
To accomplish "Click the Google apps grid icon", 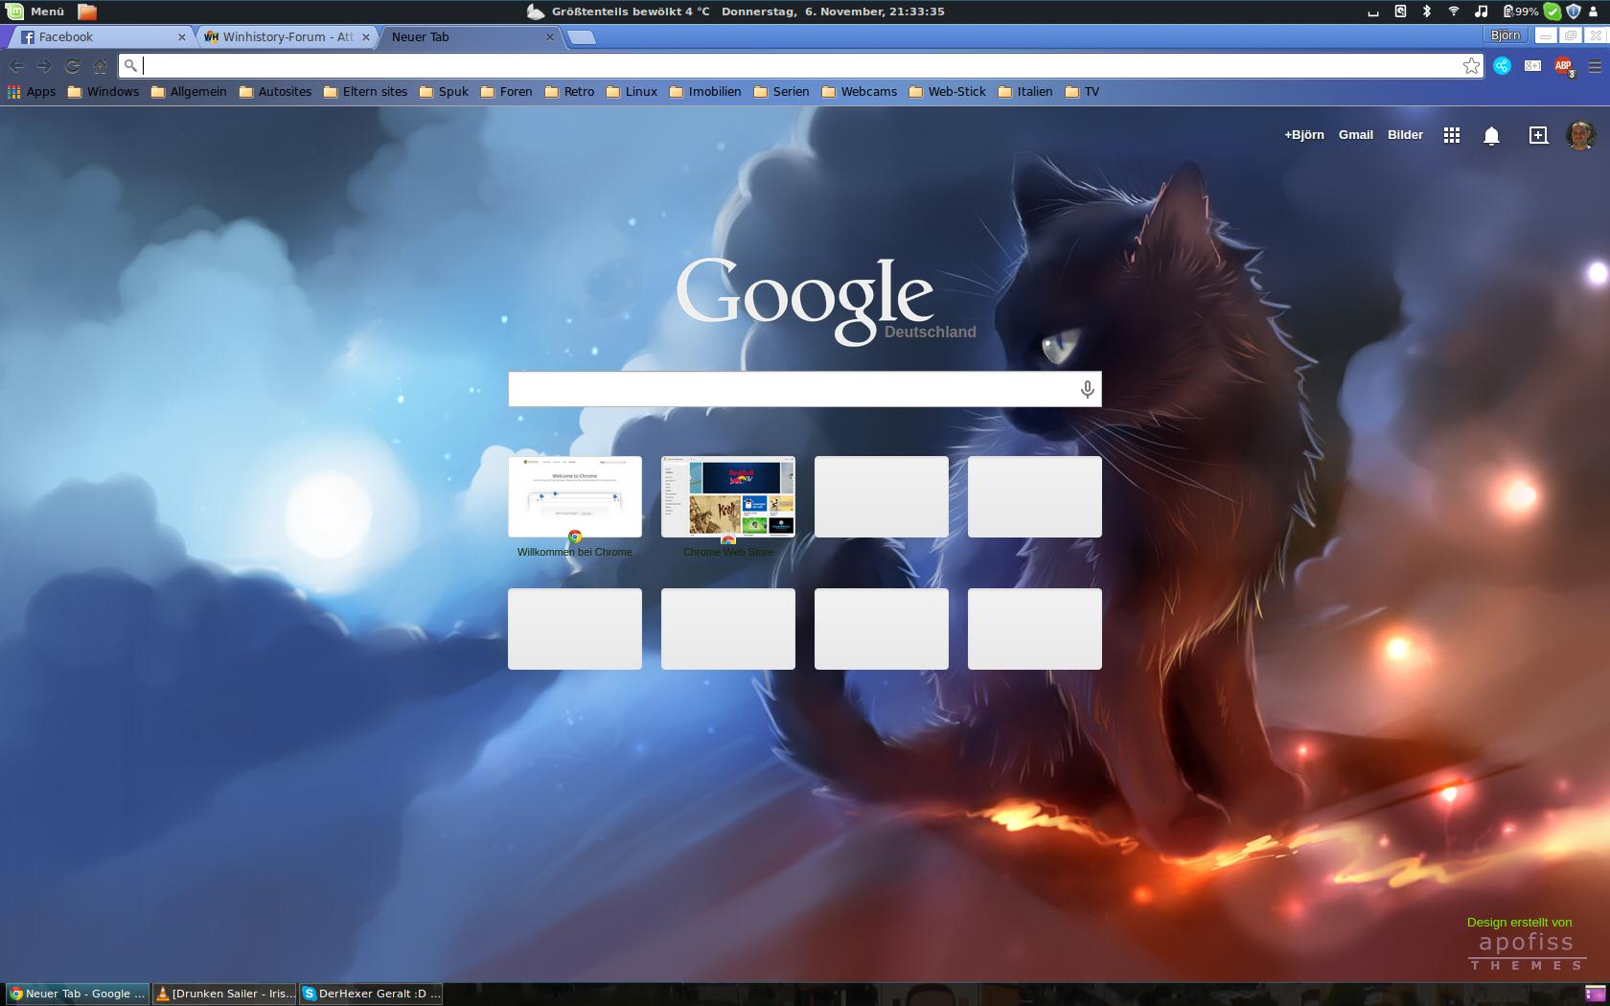I will (1452, 135).
